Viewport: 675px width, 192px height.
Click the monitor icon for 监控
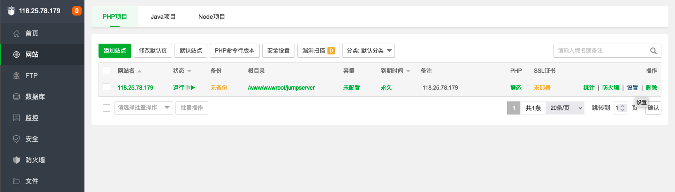17,118
